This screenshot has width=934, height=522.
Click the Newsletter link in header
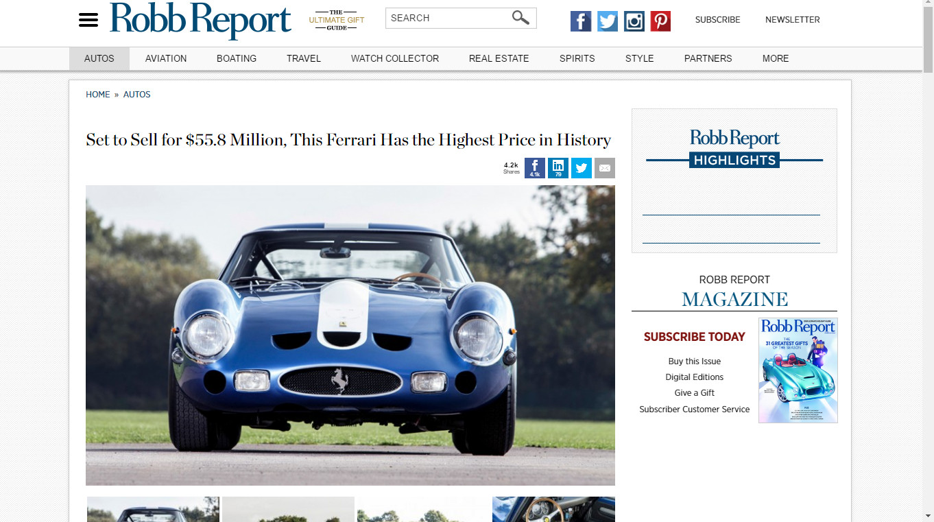(x=793, y=20)
